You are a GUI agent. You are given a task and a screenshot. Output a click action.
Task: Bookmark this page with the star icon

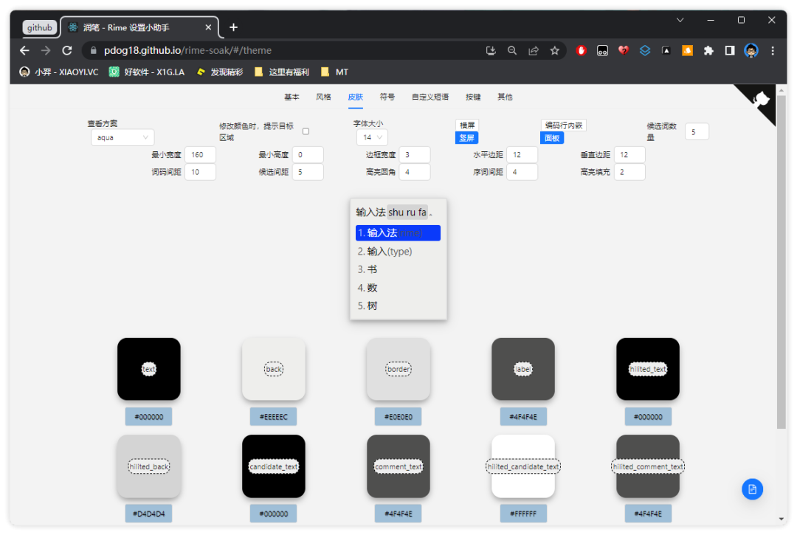[x=554, y=51]
